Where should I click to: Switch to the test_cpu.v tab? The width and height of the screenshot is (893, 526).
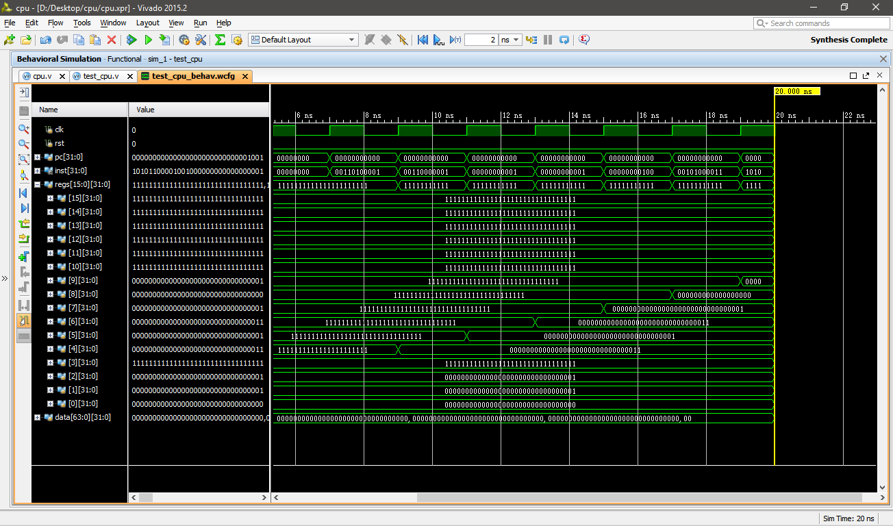tap(101, 76)
